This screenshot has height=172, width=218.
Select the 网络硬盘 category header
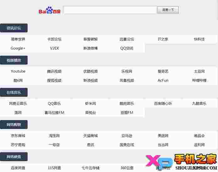click(x=13, y=157)
